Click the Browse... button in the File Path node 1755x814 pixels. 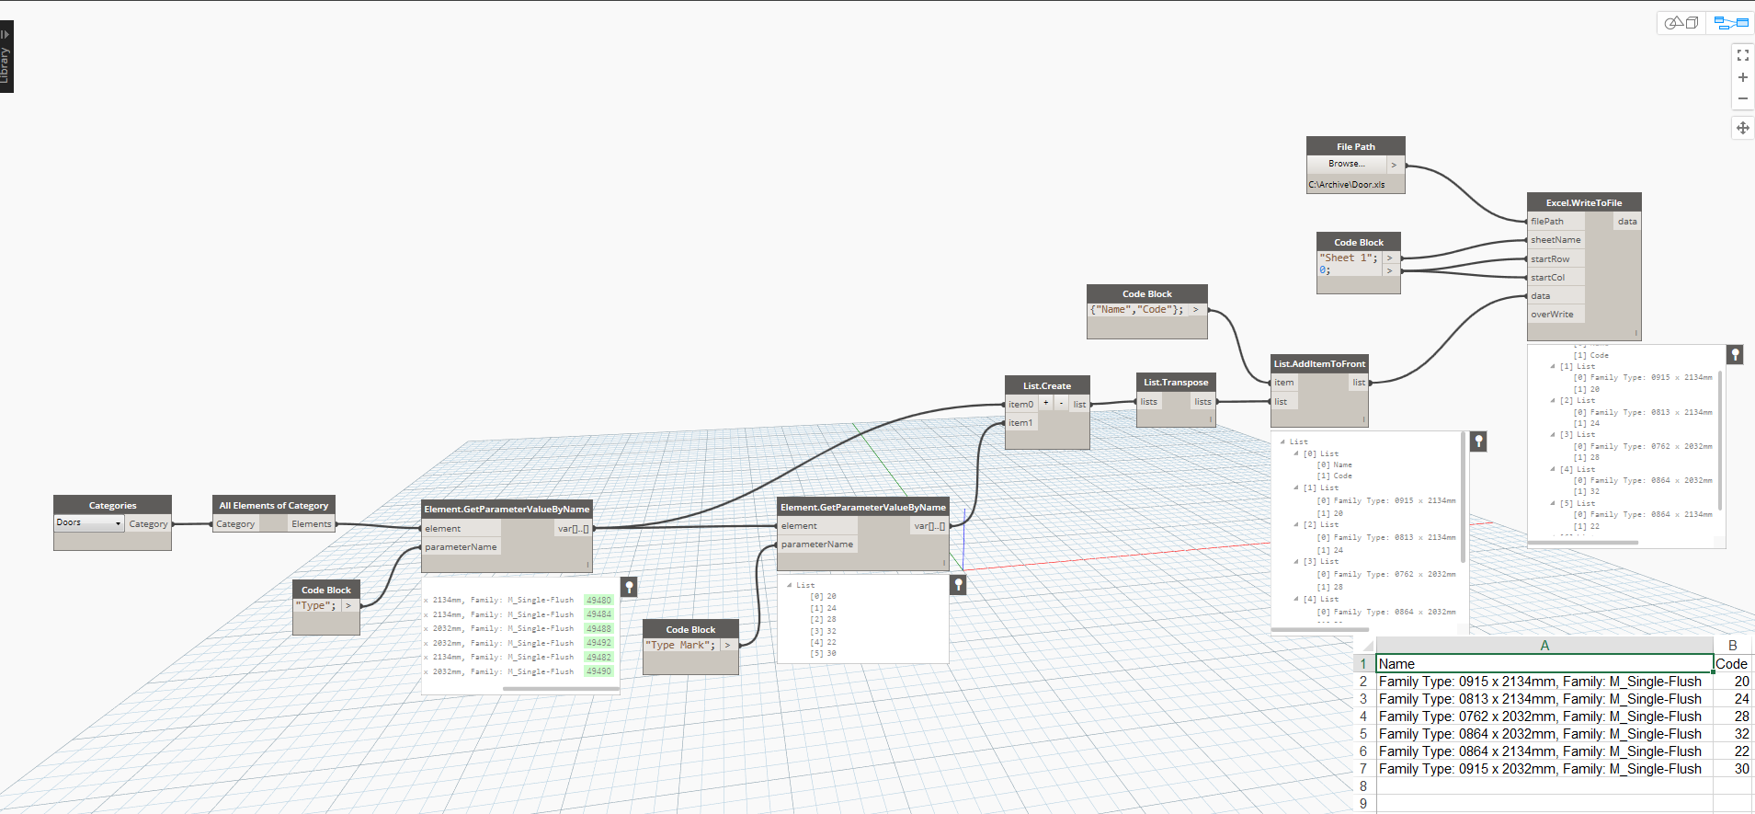(1347, 164)
